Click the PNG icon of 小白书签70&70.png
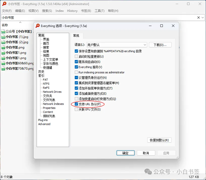206x180 pixels. click(x=4, y=68)
